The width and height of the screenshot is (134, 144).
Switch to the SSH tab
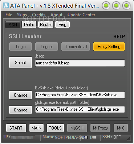(x=13, y=25)
